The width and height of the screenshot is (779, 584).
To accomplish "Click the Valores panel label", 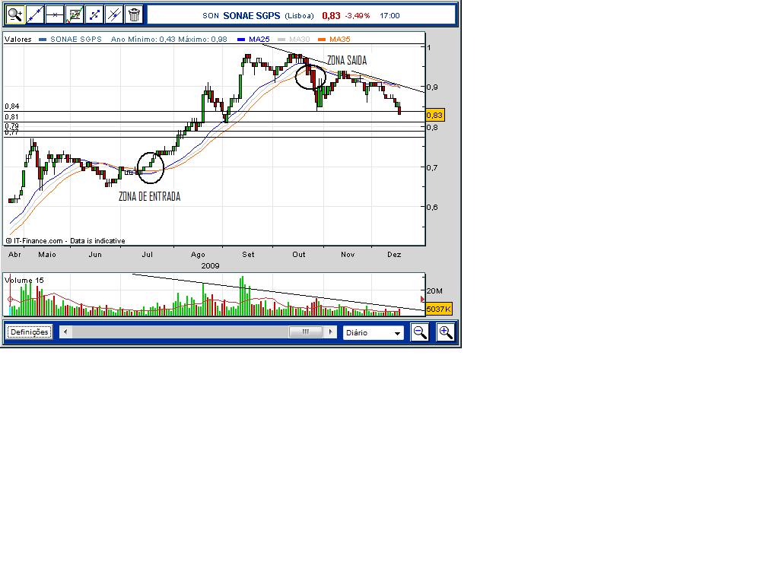I will pyautogui.click(x=18, y=40).
